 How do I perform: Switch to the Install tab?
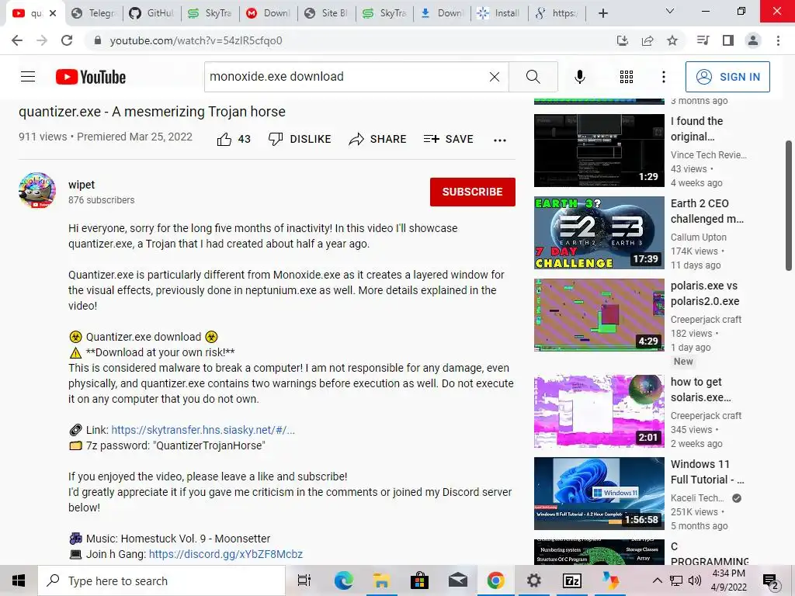(x=499, y=13)
